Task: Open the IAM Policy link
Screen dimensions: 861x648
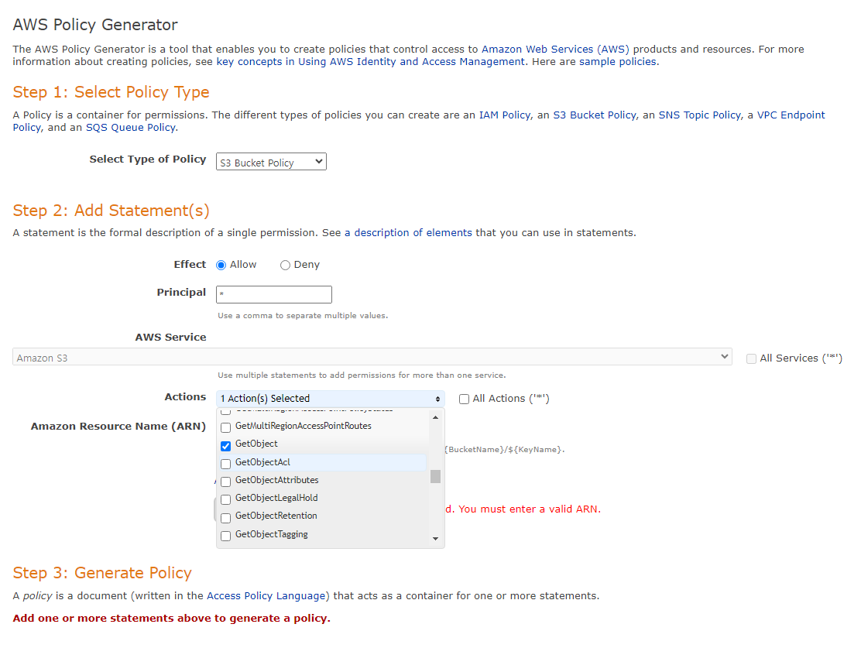Action: point(505,115)
